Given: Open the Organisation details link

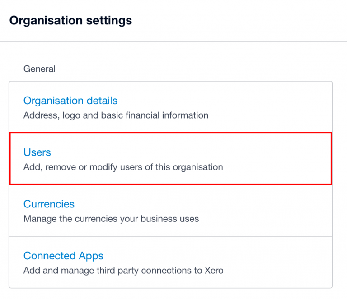Looking at the screenshot, I should point(70,101).
